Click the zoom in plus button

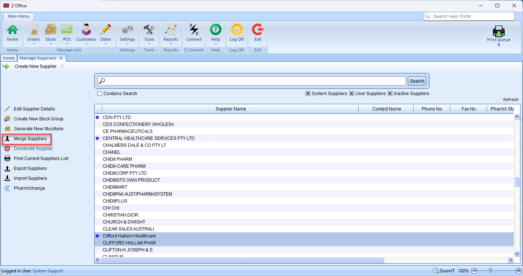(518, 270)
